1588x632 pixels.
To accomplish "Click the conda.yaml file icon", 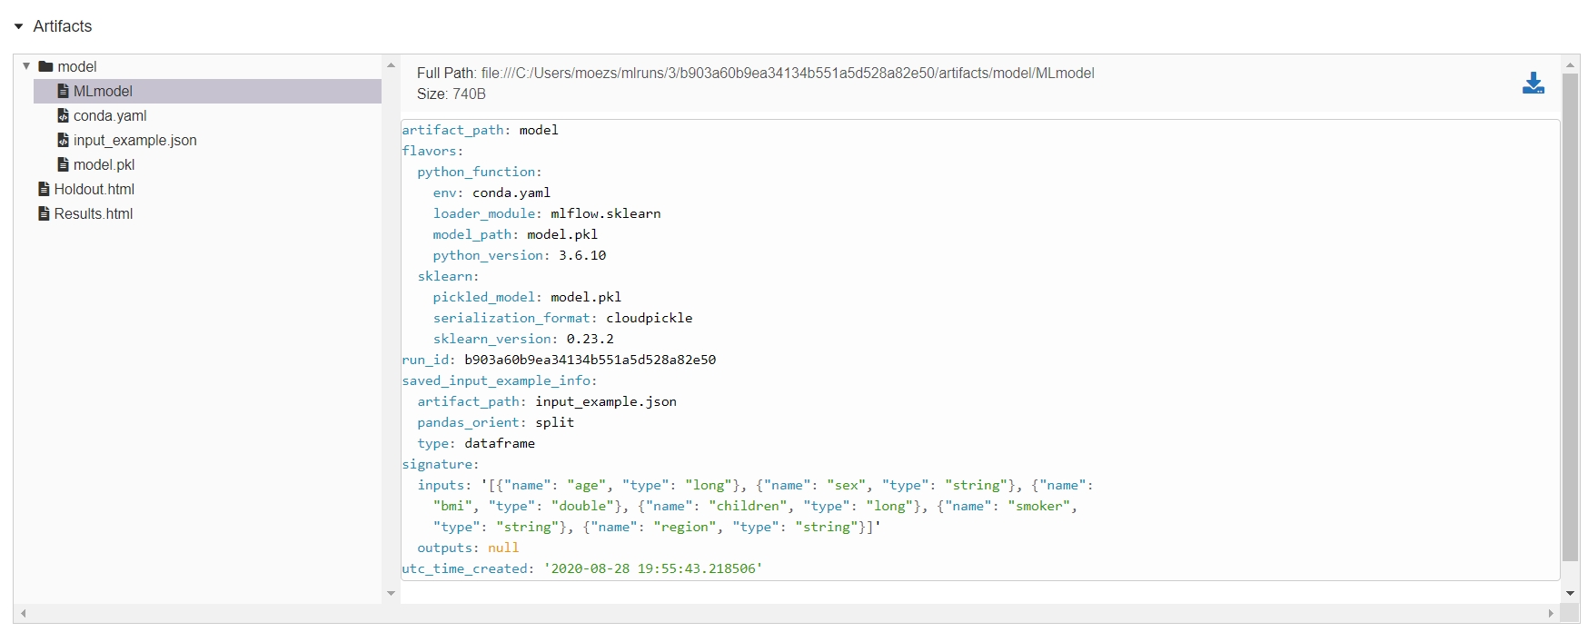I will pyautogui.click(x=63, y=115).
